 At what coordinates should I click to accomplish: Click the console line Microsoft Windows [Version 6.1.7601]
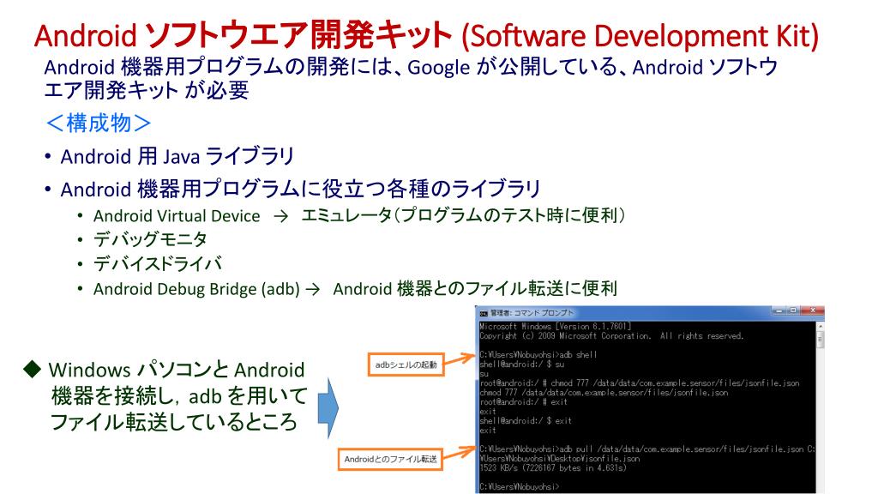click(556, 326)
